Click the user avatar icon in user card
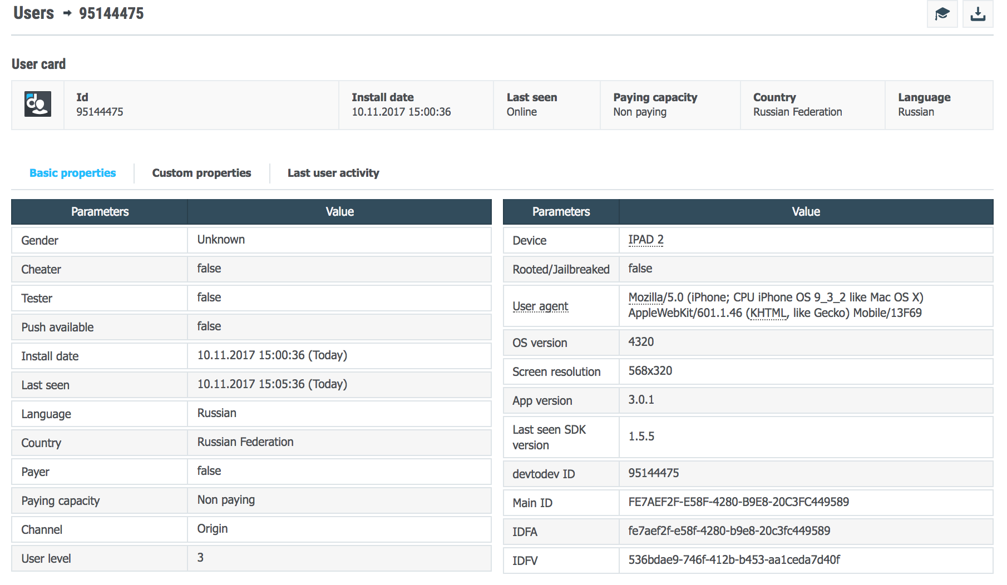 [x=38, y=105]
